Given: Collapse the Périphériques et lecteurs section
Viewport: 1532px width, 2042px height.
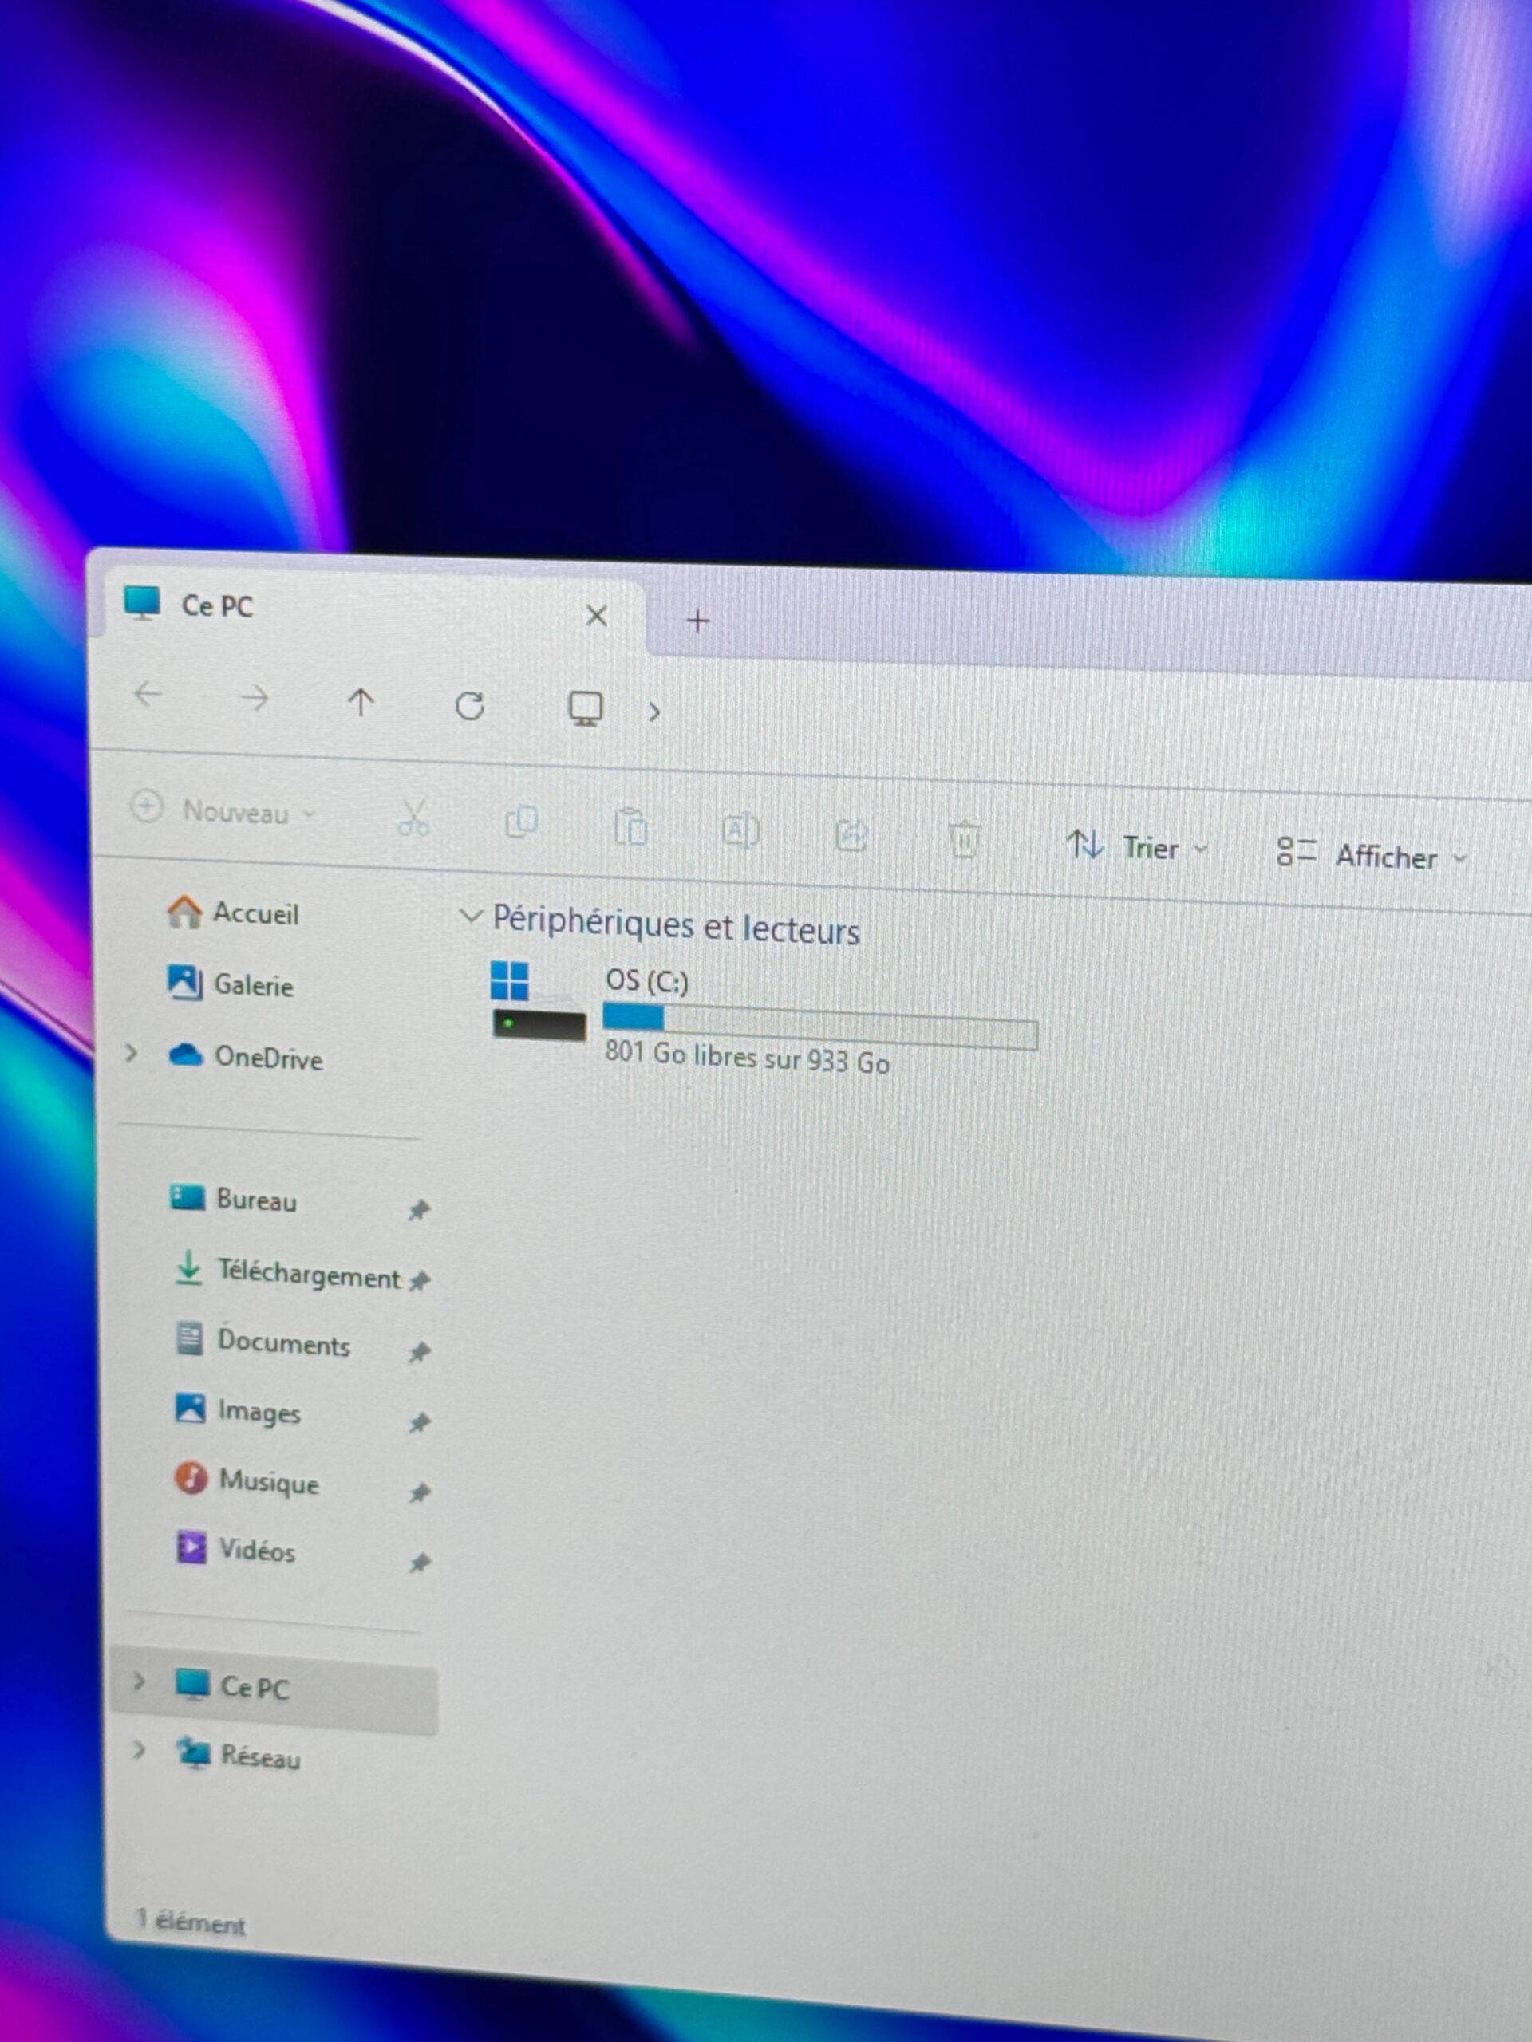Looking at the screenshot, I should pyautogui.click(x=471, y=917).
